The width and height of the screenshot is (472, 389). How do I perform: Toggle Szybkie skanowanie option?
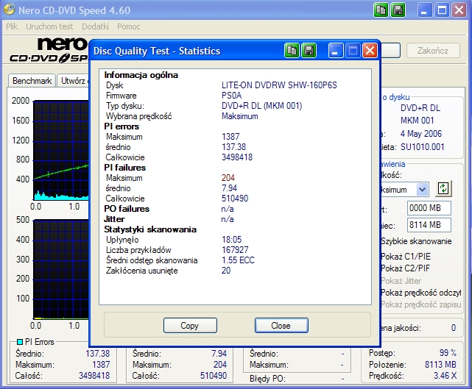[416, 241]
